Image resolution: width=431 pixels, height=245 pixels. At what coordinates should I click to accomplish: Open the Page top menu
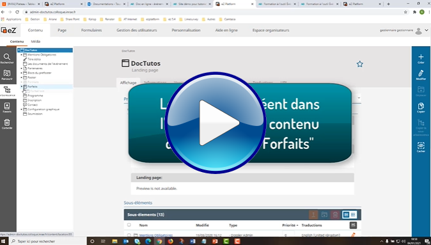point(62,30)
